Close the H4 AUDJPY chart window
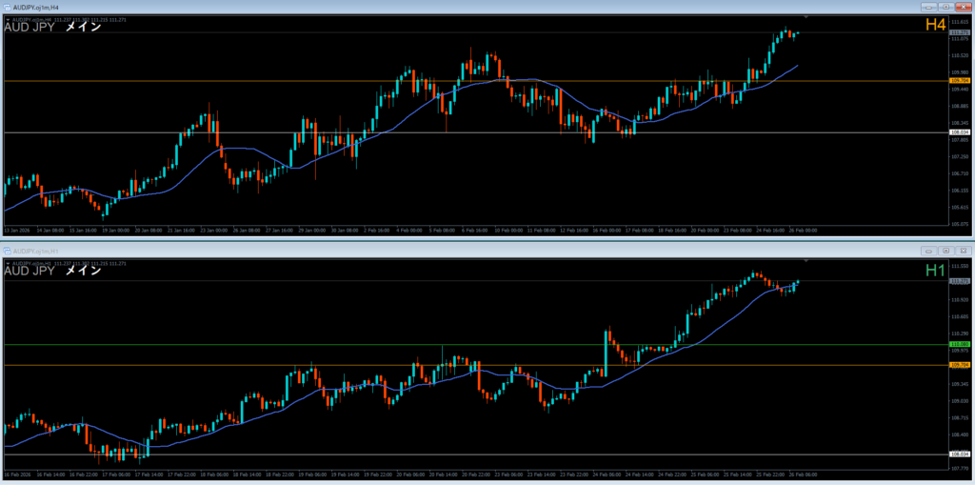 (x=962, y=7)
